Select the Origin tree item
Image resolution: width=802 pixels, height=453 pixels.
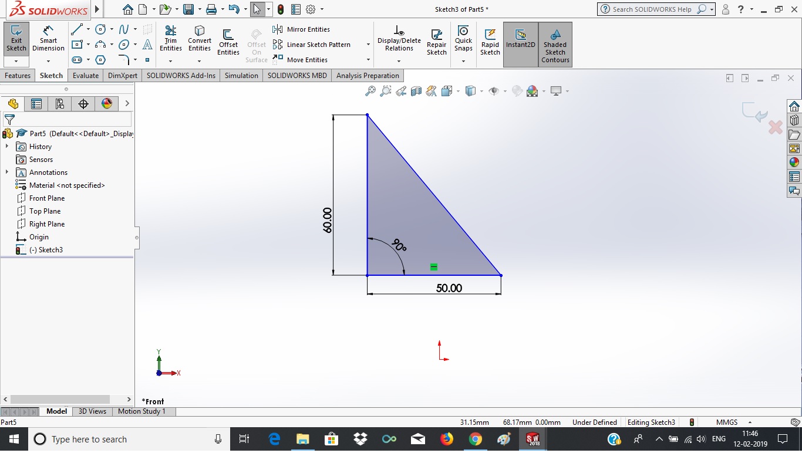[39, 237]
